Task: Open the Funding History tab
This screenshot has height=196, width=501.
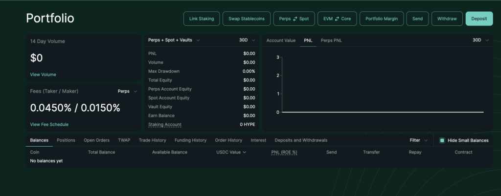Action: (190, 140)
